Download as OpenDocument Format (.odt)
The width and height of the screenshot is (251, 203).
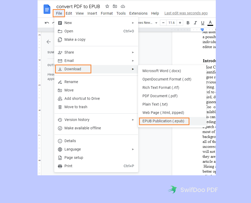tap(172, 79)
